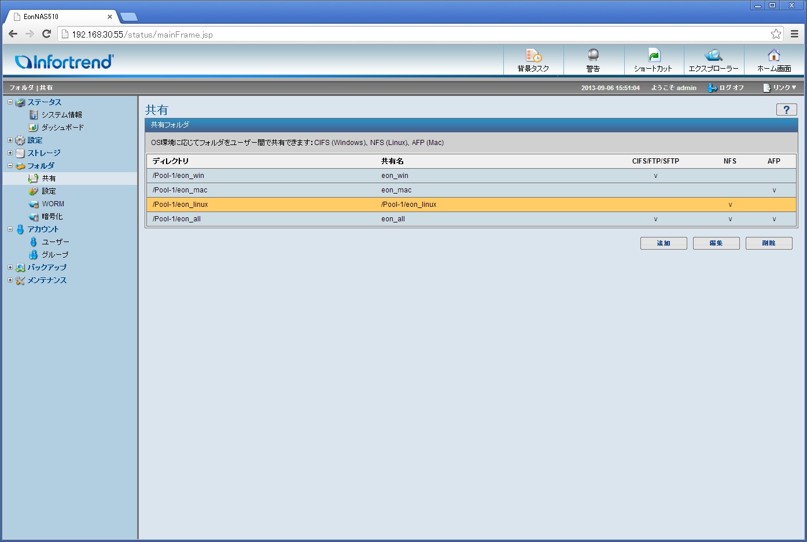Image resolution: width=807 pixels, height=542 pixels.
Task: Open the Chrome hamburger menu
Action: pos(795,34)
